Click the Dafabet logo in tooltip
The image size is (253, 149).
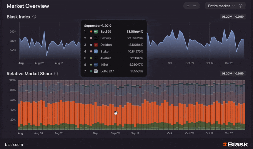coord(96,45)
